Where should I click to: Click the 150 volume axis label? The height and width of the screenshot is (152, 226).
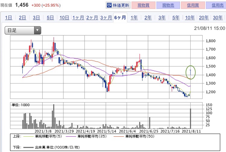pos(209,105)
